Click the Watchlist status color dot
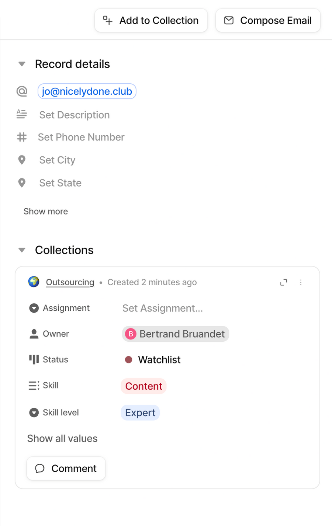This screenshot has height=526, width=332. [x=128, y=359]
